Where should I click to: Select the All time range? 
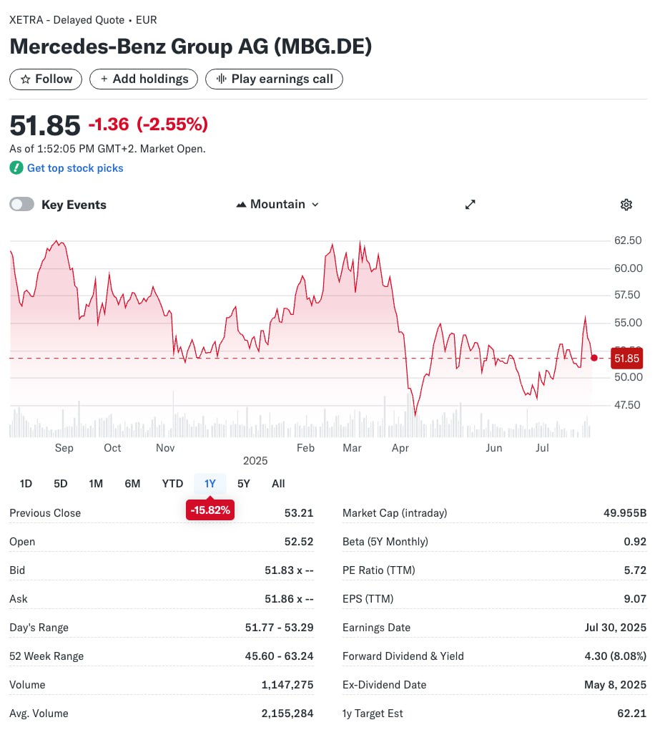click(278, 484)
